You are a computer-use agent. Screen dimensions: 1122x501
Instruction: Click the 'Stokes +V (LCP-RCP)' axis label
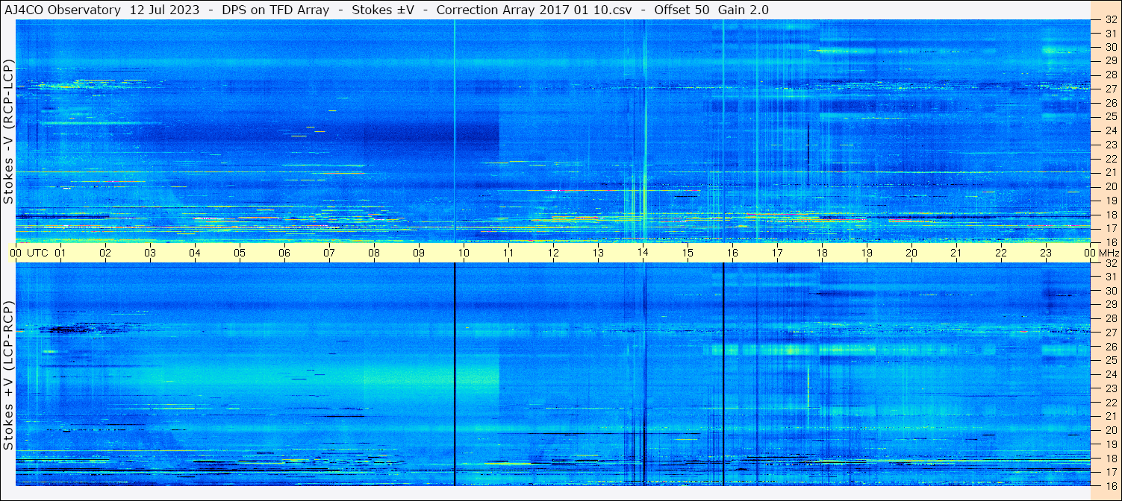[x=8, y=376]
